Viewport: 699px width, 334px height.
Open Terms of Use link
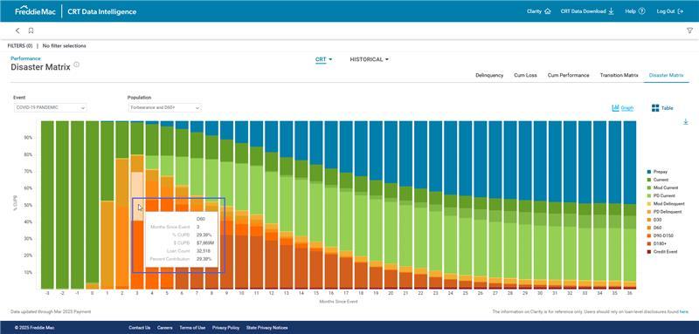click(192, 328)
